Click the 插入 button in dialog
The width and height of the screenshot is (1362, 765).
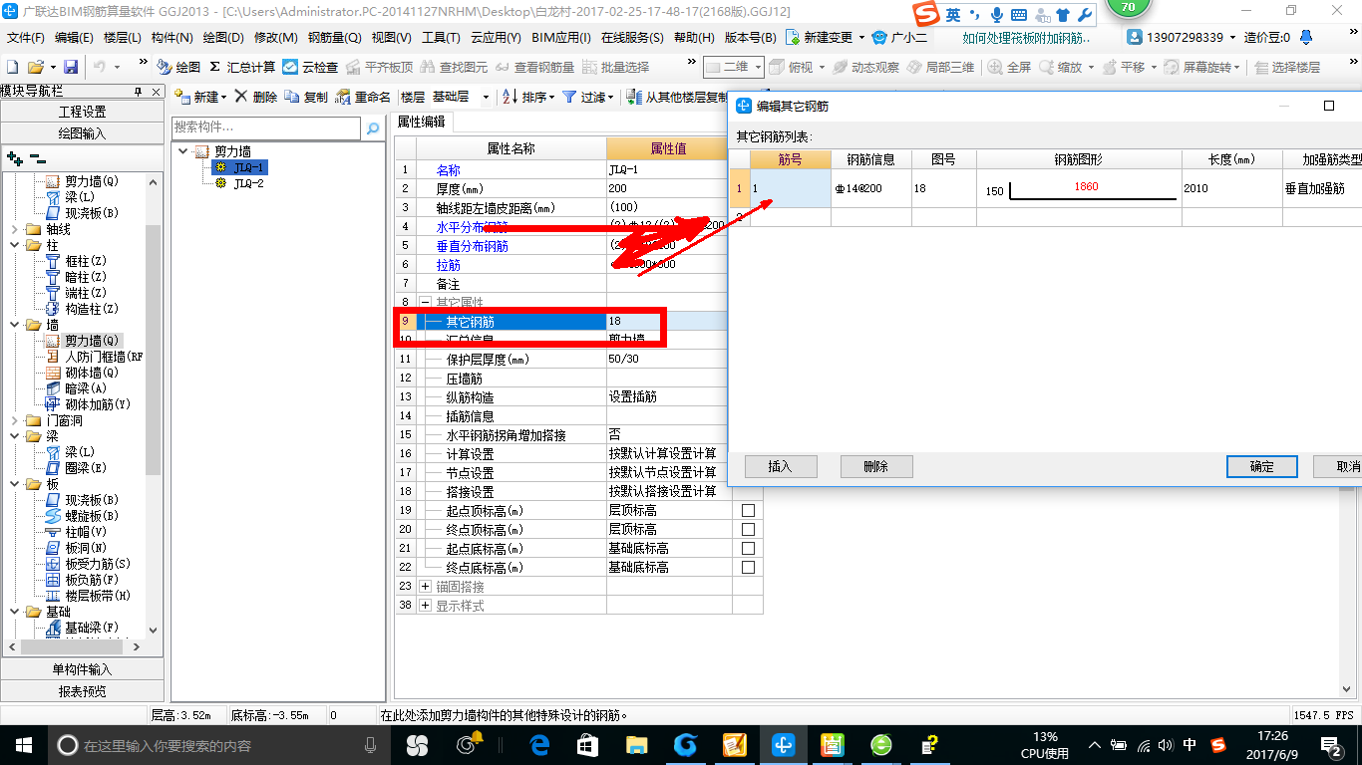(x=781, y=466)
